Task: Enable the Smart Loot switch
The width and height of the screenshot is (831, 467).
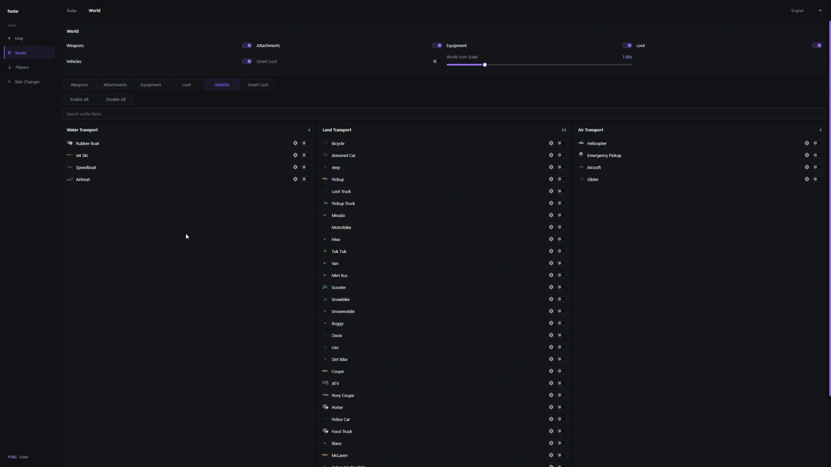Action: pos(437,61)
